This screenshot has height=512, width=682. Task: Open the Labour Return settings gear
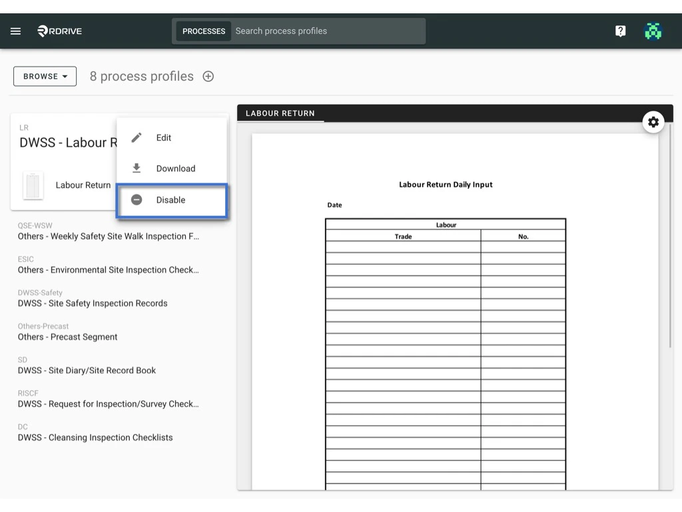click(653, 122)
